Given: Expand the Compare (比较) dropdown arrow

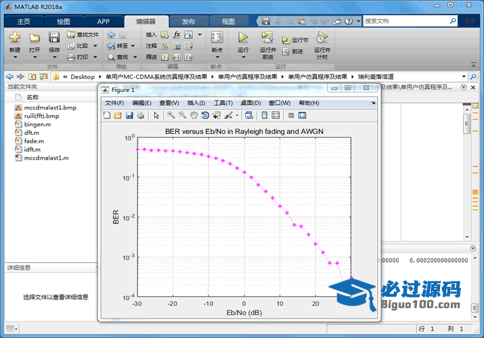Looking at the screenshot, I should pyautogui.click(x=95, y=46).
